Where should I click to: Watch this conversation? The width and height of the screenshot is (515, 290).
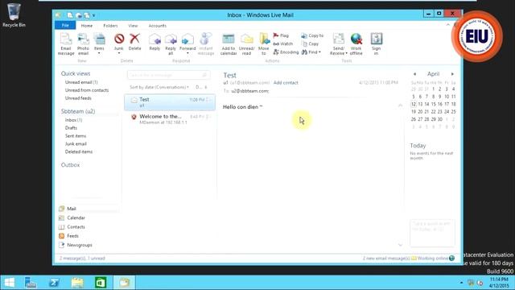pyautogui.click(x=282, y=43)
